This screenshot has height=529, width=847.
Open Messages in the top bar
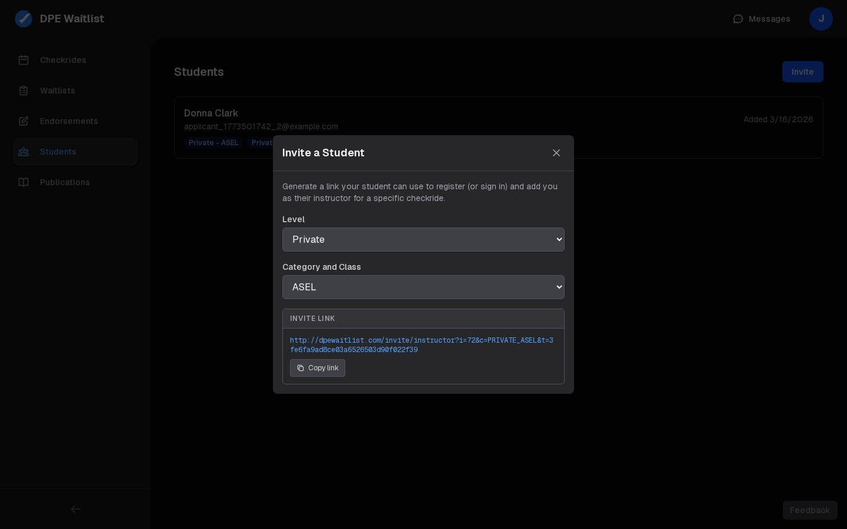coord(762,19)
